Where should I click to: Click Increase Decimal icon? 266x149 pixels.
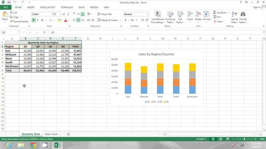tap(142, 20)
